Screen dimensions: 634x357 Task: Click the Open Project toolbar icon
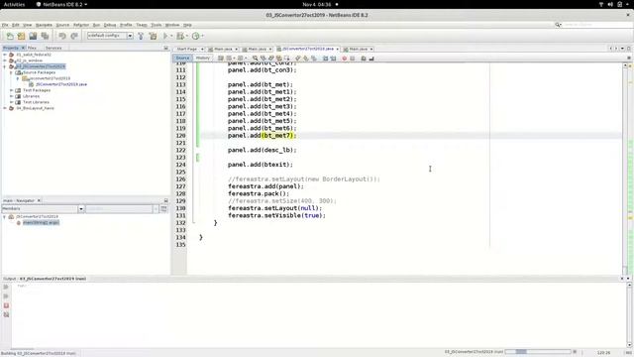pos(33,36)
